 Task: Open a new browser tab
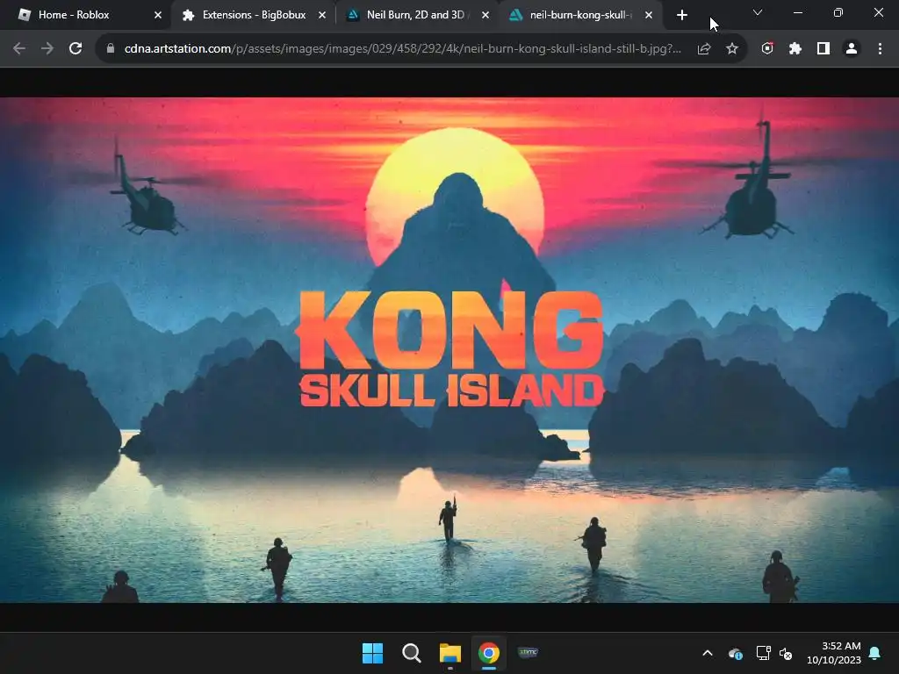pyautogui.click(x=681, y=15)
